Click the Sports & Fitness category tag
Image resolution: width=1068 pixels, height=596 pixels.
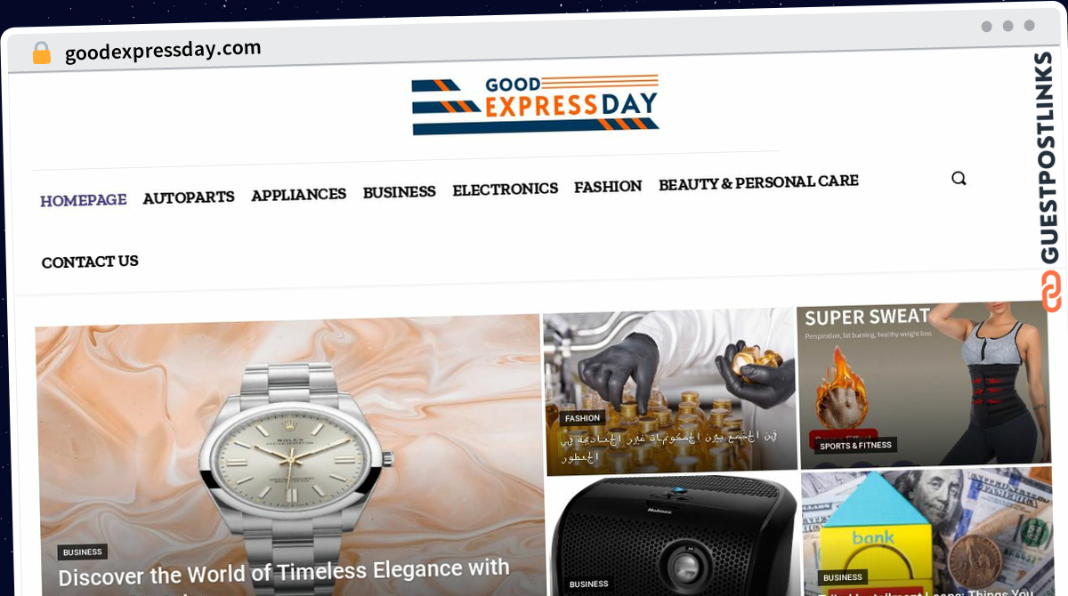(x=855, y=446)
